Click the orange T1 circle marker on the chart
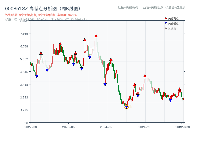Image resolution: width=204 pixels, height=153 pixels. click(127, 107)
